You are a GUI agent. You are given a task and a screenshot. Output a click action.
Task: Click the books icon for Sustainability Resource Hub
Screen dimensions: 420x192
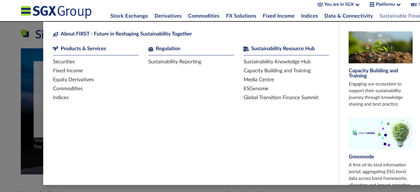(246, 49)
